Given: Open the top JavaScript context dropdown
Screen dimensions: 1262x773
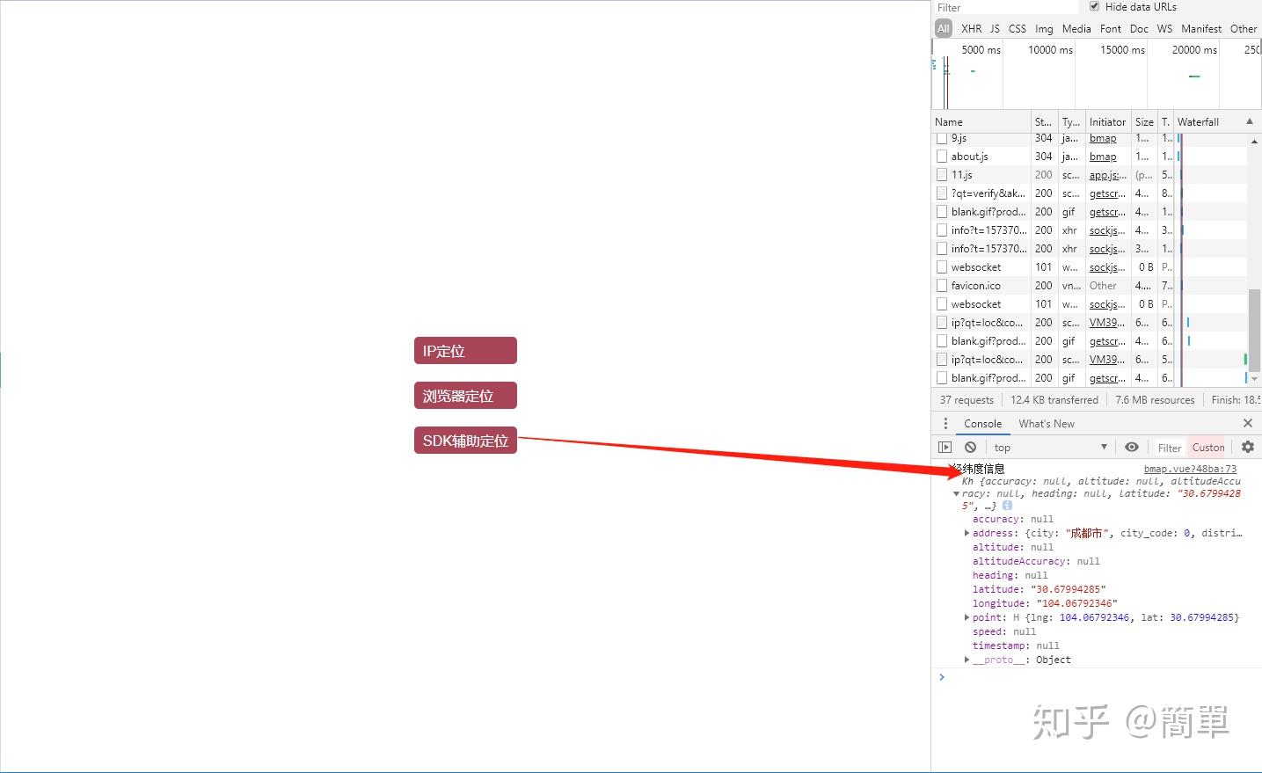Looking at the screenshot, I should click(1050, 447).
